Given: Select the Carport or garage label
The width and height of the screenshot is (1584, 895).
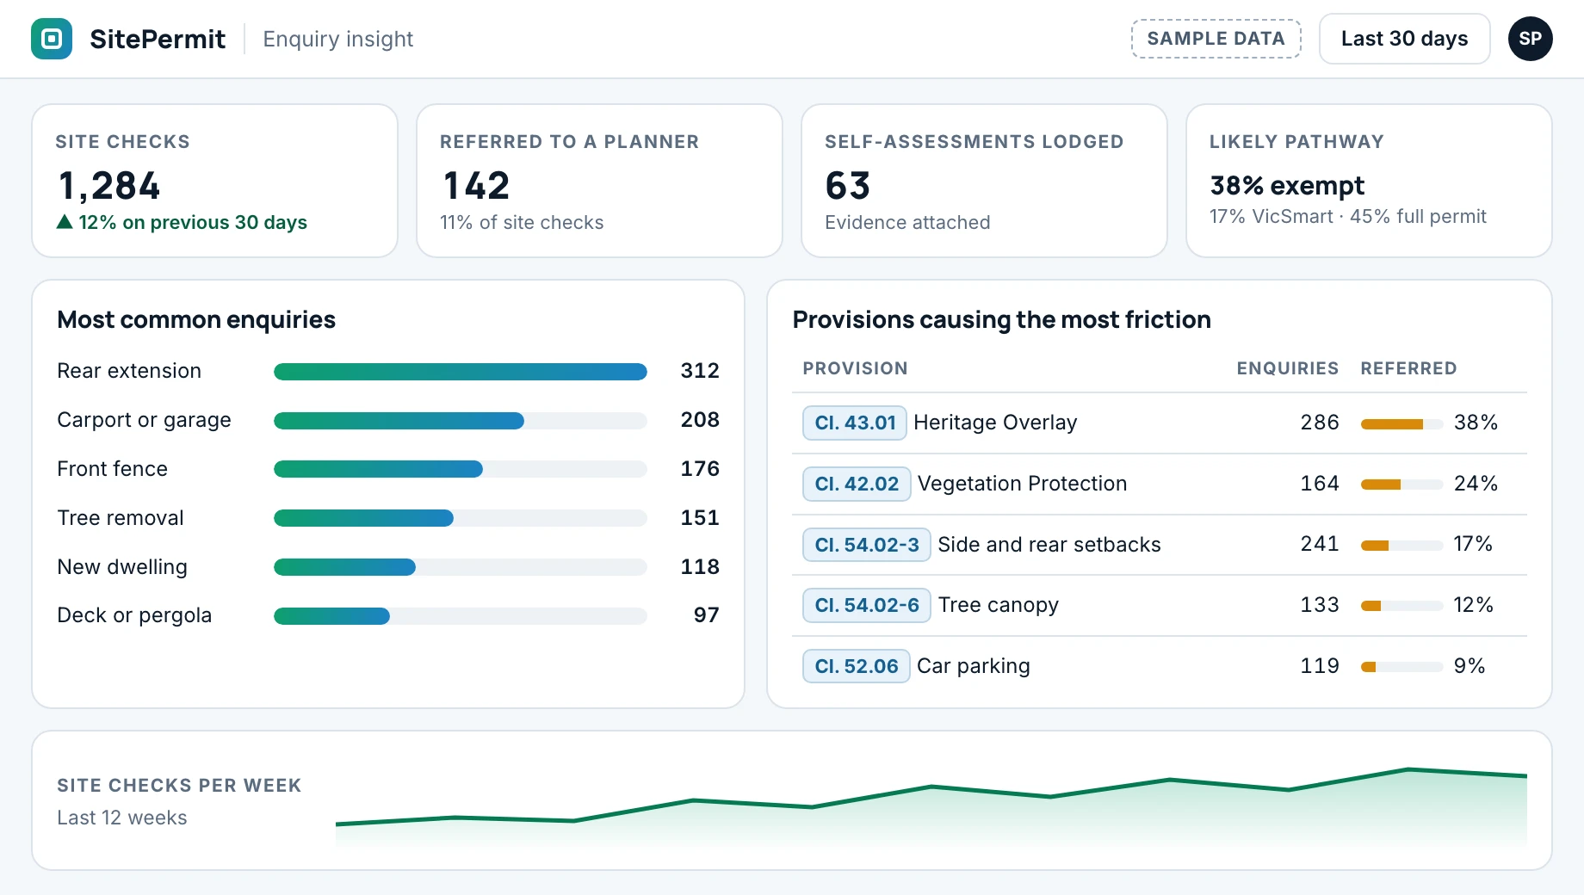Looking at the screenshot, I should click(x=144, y=420).
